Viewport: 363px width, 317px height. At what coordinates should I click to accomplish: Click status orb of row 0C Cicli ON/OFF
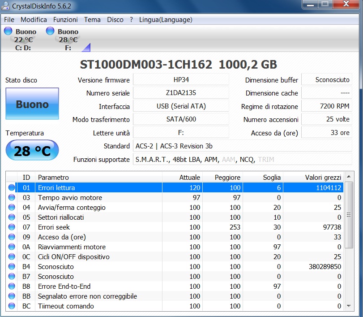(x=12, y=256)
